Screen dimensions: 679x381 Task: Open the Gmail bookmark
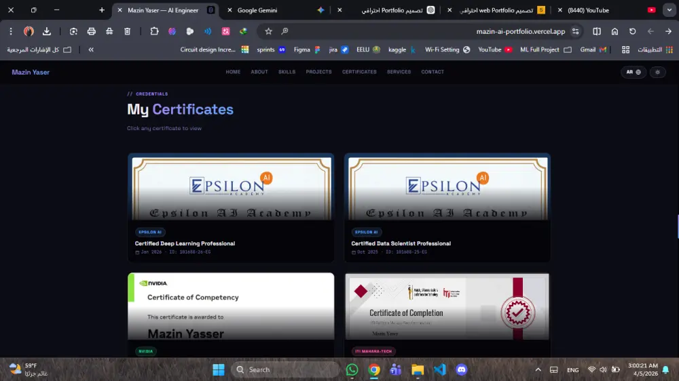pos(593,49)
